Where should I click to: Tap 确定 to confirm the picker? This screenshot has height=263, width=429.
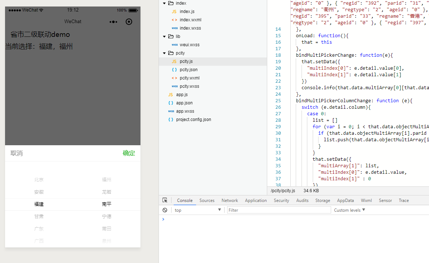(x=129, y=153)
